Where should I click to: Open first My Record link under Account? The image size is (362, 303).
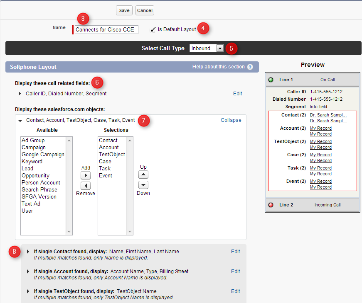point(321,128)
